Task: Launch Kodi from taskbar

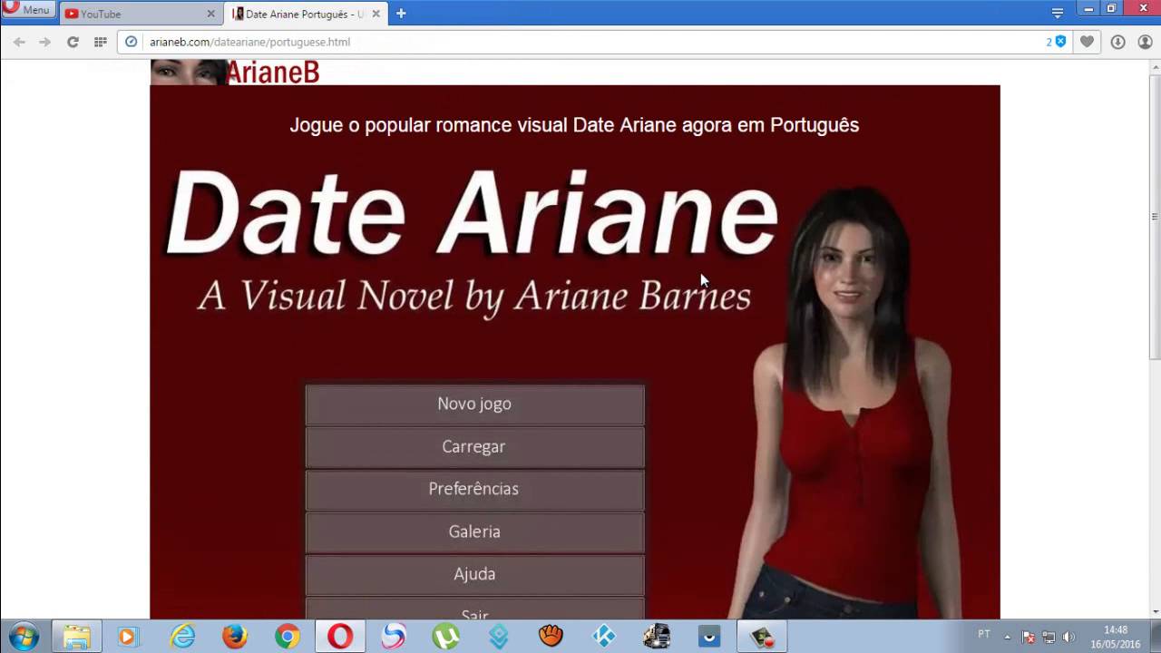Action: pyautogui.click(x=603, y=637)
